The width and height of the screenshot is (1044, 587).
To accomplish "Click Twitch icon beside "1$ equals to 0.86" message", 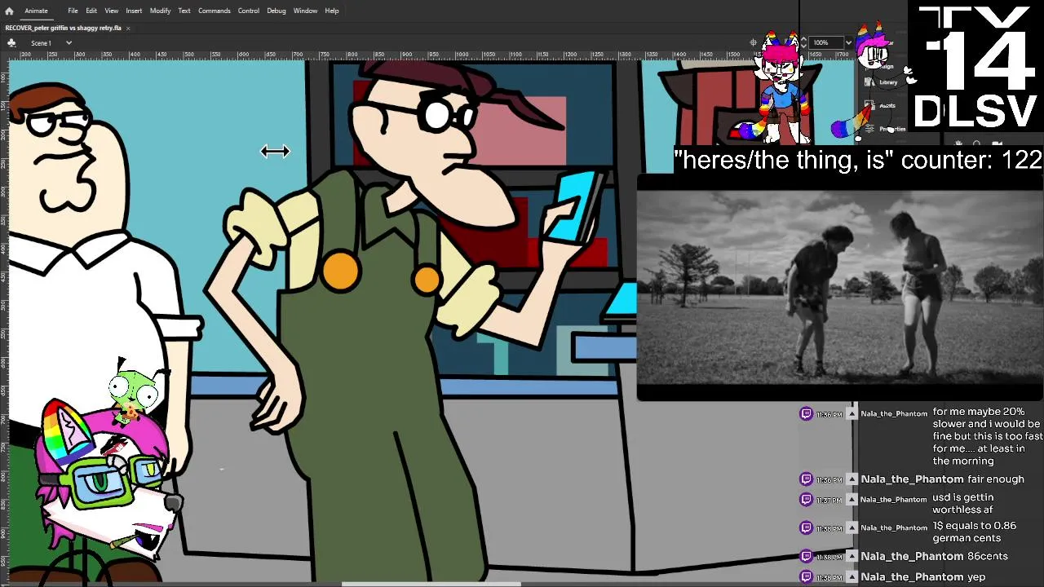I will click(807, 527).
